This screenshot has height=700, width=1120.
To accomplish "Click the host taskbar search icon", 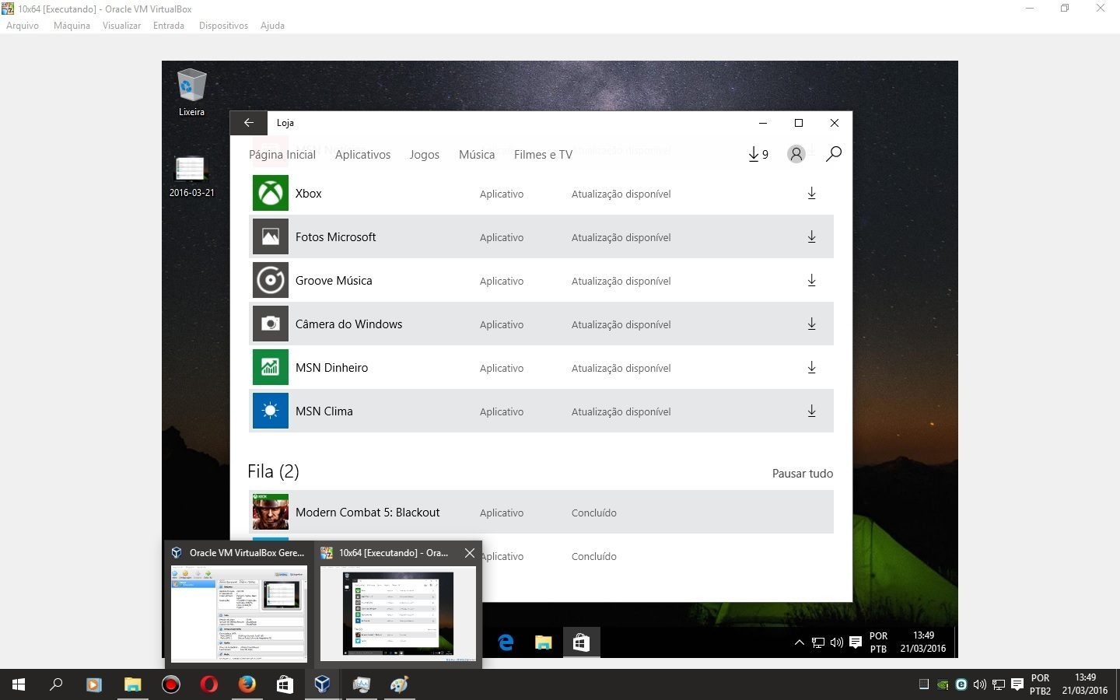I will (x=56, y=684).
